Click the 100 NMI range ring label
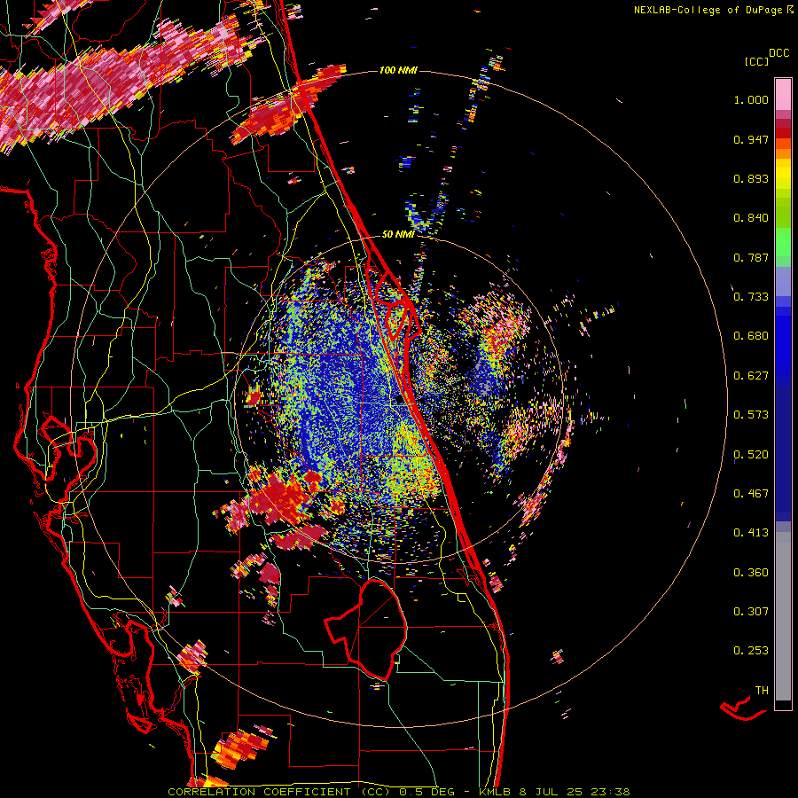This screenshot has width=798, height=798. click(x=398, y=70)
